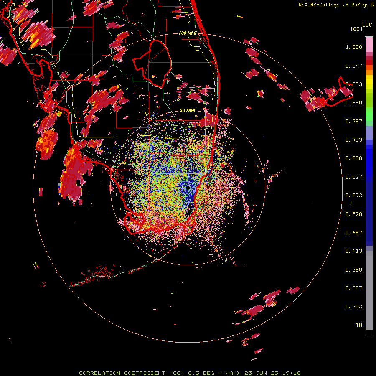
Task: Pick the gray lower color bar segment
Action: tap(369, 290)
